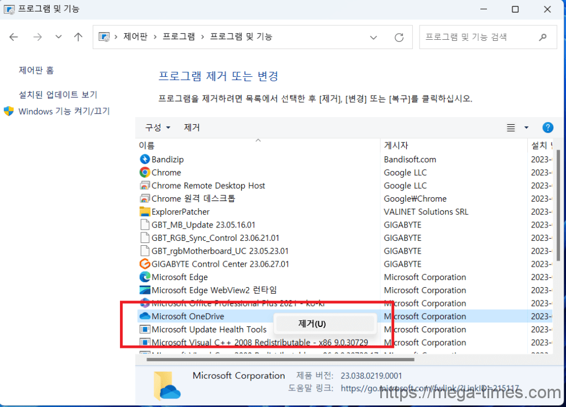Image resolution: width=566 pixels, height=407 pixels.
Task: Click the Chrome Remote Desktop Host icon
Action: pos(145,186)
